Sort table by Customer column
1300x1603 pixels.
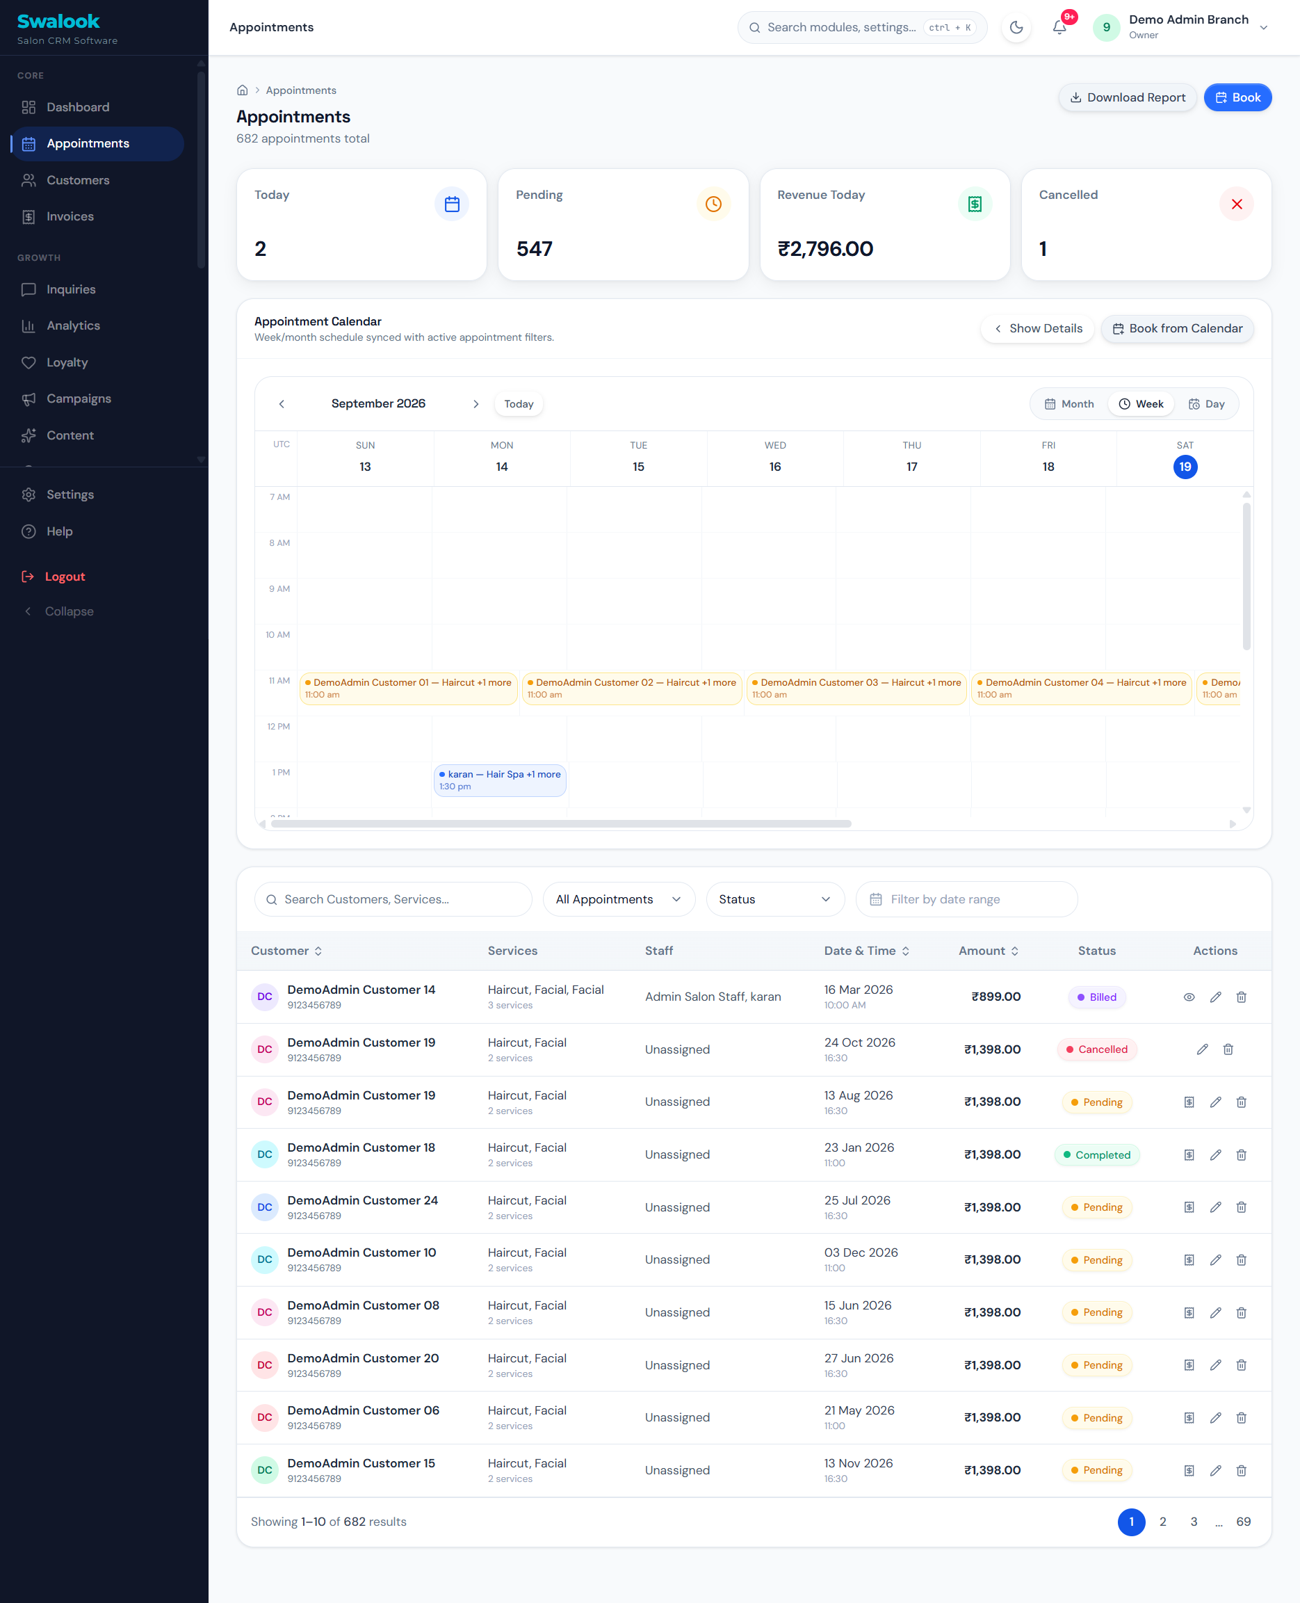[x=287, y=951]
